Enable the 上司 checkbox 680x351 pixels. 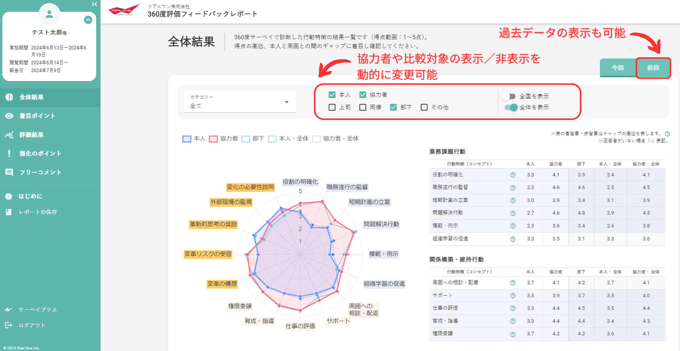point(332,107)
